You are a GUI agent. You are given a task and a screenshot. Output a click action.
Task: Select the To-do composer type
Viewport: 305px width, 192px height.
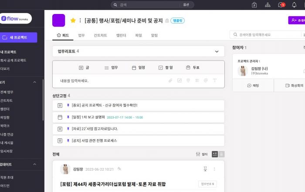[x=166, y=68]
